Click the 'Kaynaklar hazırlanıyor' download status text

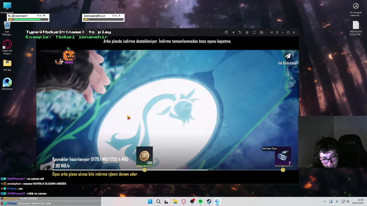point(90,159)
